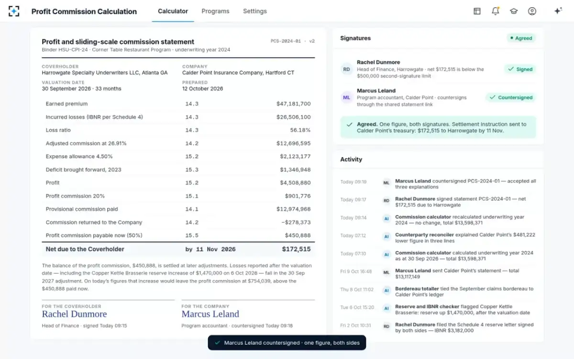Select the Profit value $4,508,880
Screen dimensions: 574x359
click(295, 183)
